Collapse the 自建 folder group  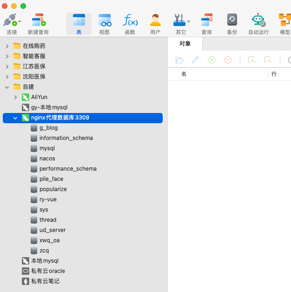coord(7,87)
